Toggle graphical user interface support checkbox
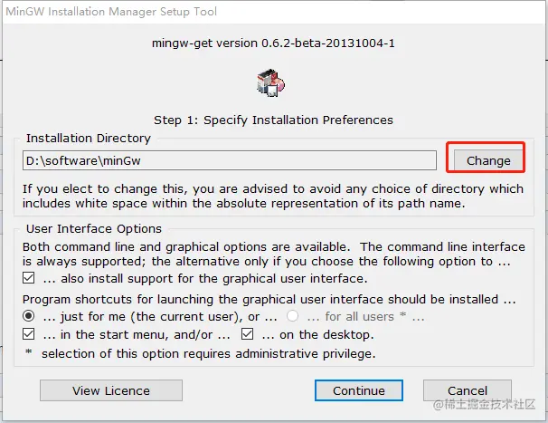The image size is (548, 423). coord(29,278)
